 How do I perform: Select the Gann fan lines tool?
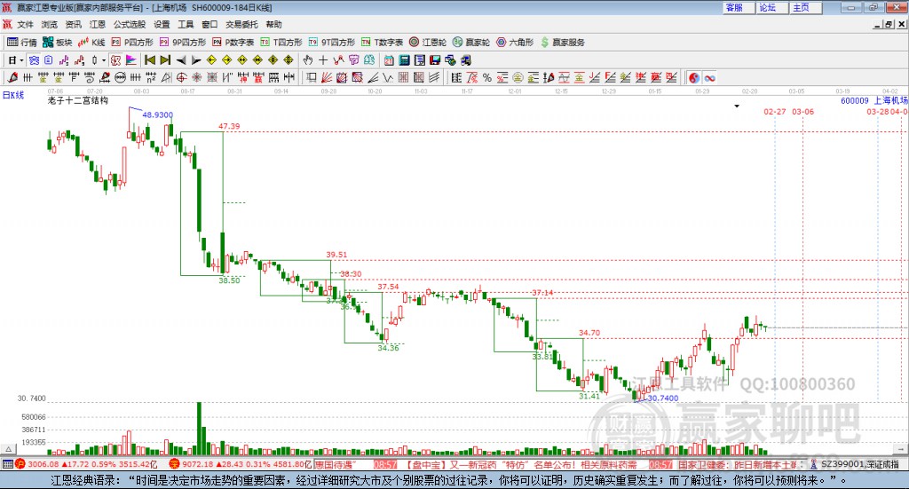(327, 77)
